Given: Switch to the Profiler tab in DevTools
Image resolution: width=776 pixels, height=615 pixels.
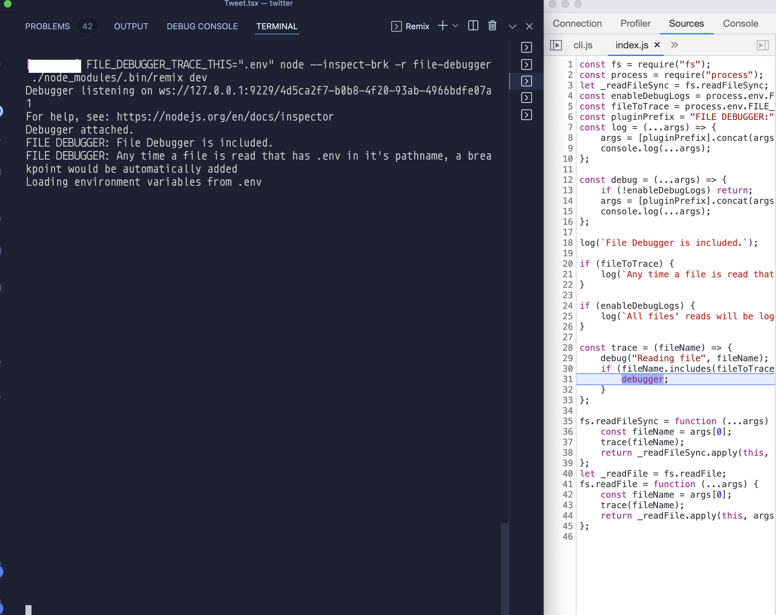Looking at the screenshot, I should 635,24.
